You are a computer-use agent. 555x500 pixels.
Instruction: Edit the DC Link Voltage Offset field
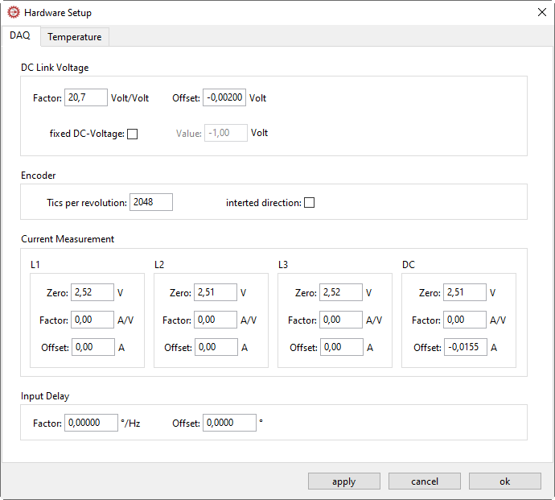click(224, 97)
